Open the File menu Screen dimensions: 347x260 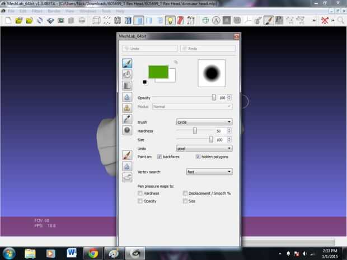pos(11,11)
